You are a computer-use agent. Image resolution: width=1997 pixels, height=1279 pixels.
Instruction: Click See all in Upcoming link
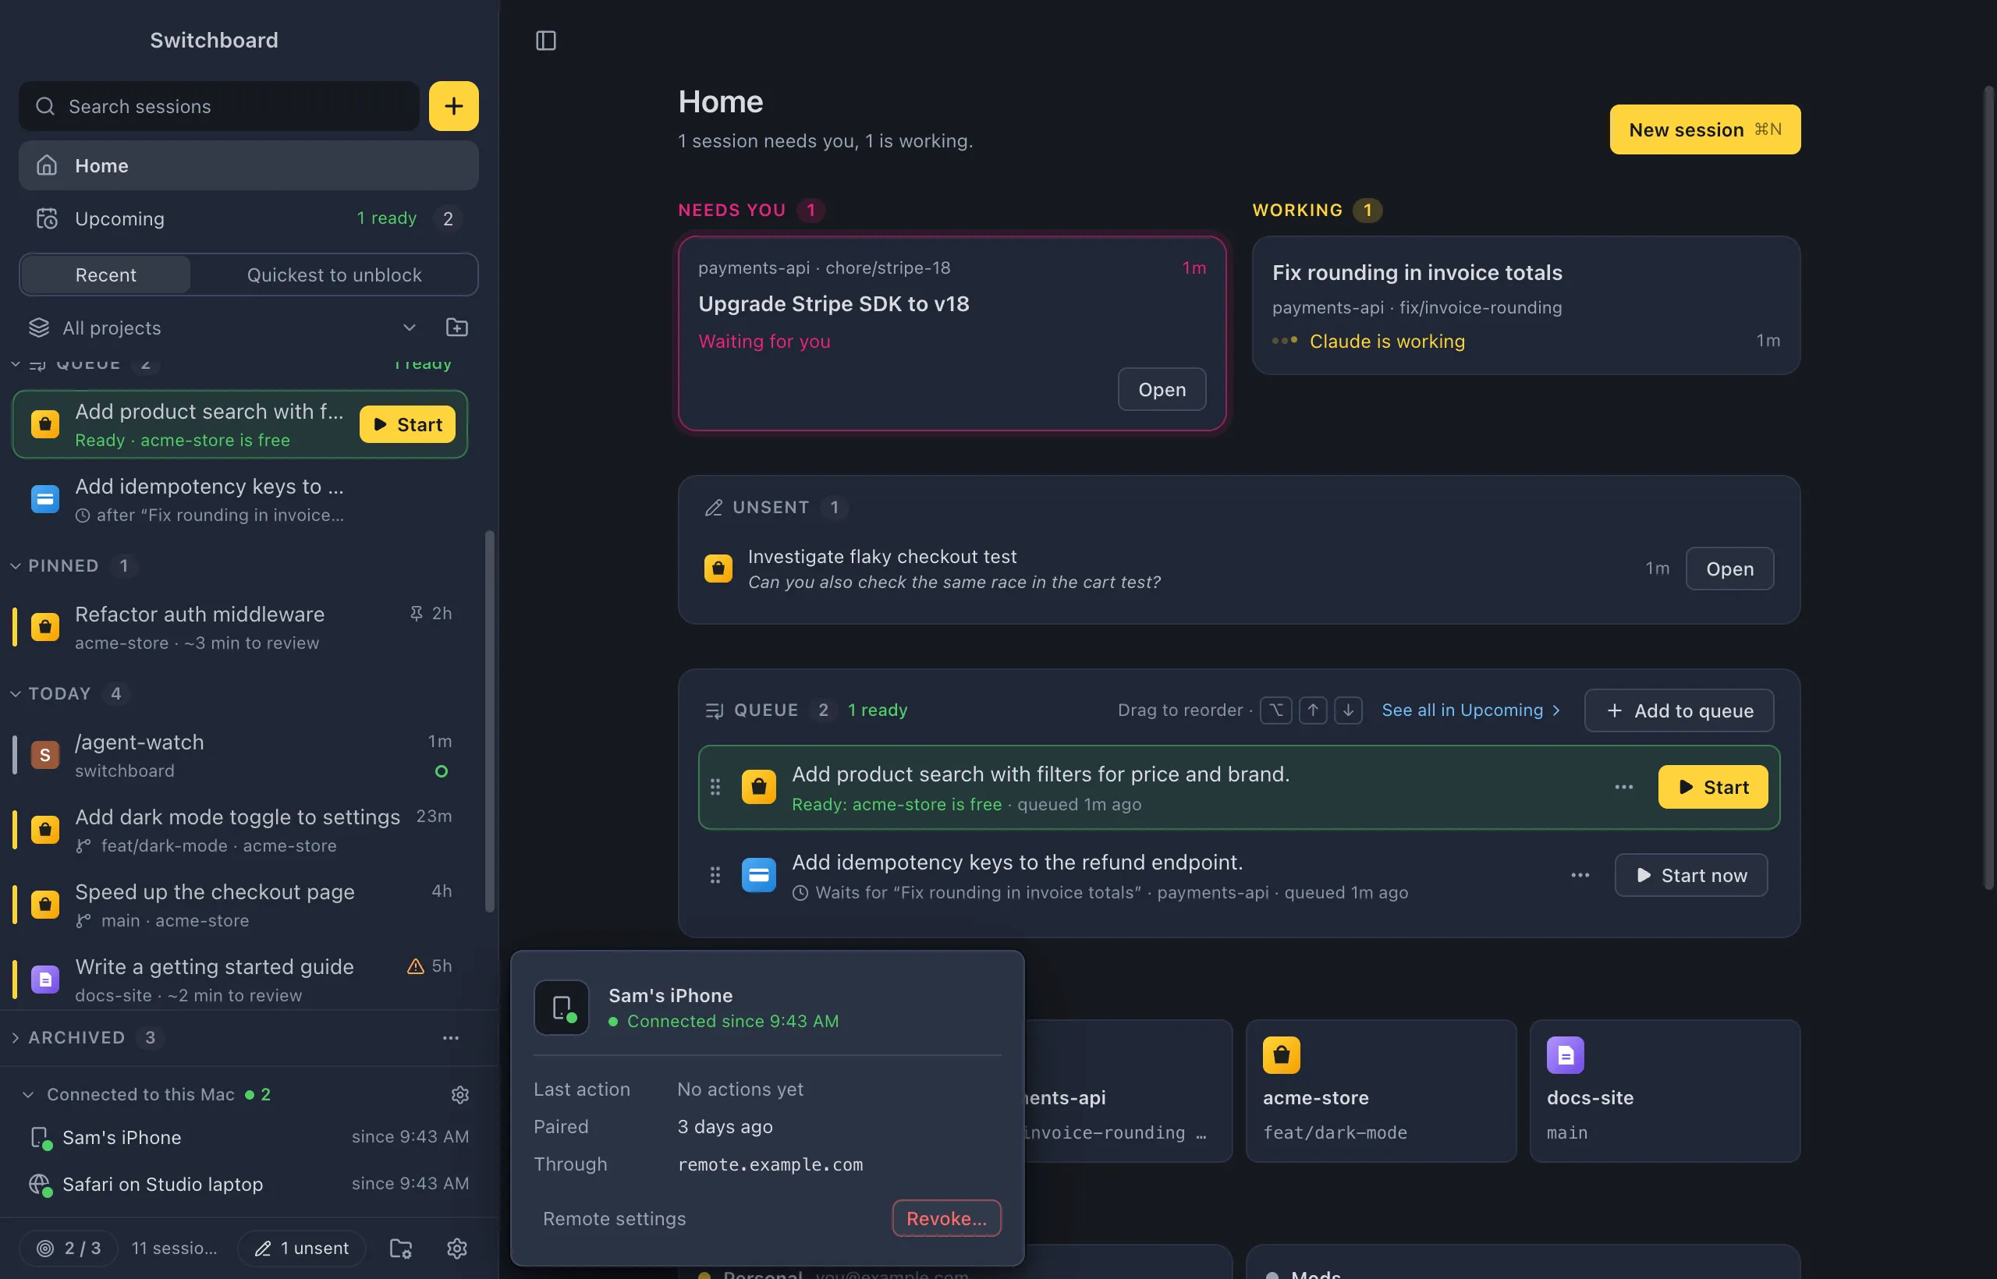click(1470, 710)
